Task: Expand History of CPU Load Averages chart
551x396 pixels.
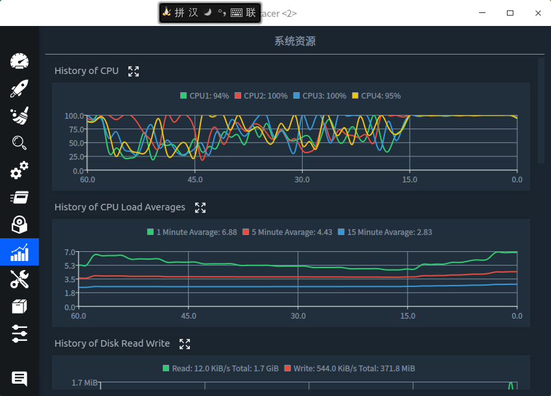Action: pyautogui.click(x=200, y=208)
